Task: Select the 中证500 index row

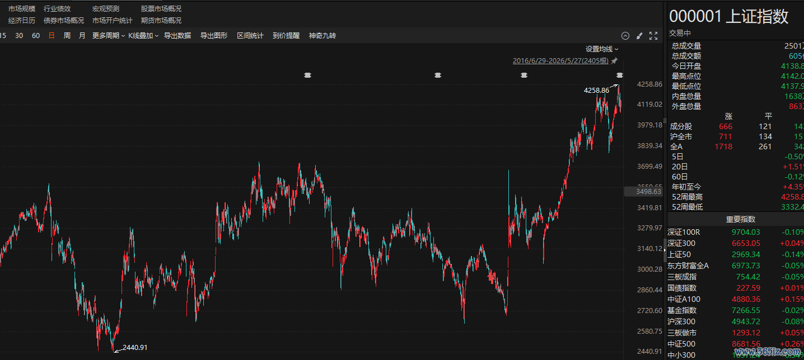Action: click(736, 344)
